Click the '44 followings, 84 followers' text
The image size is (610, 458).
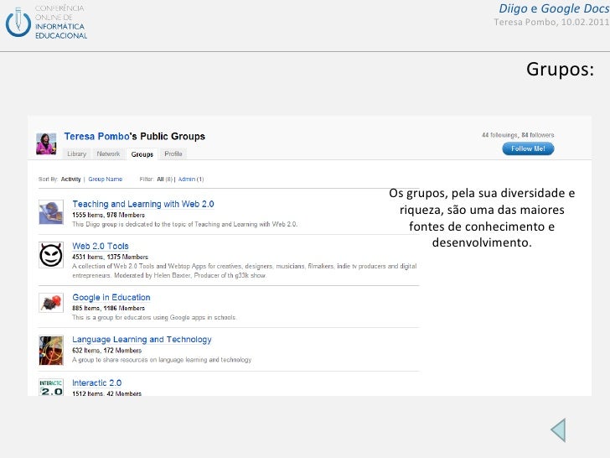(x=518, y=135)
